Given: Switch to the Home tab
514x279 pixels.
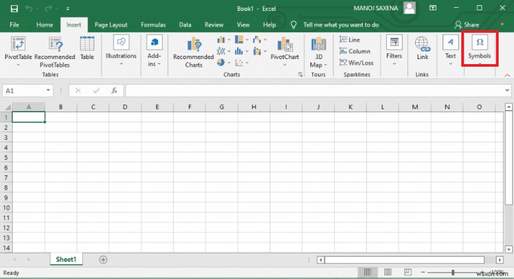Looking at the screenshot, I should (x=44, y=24).
